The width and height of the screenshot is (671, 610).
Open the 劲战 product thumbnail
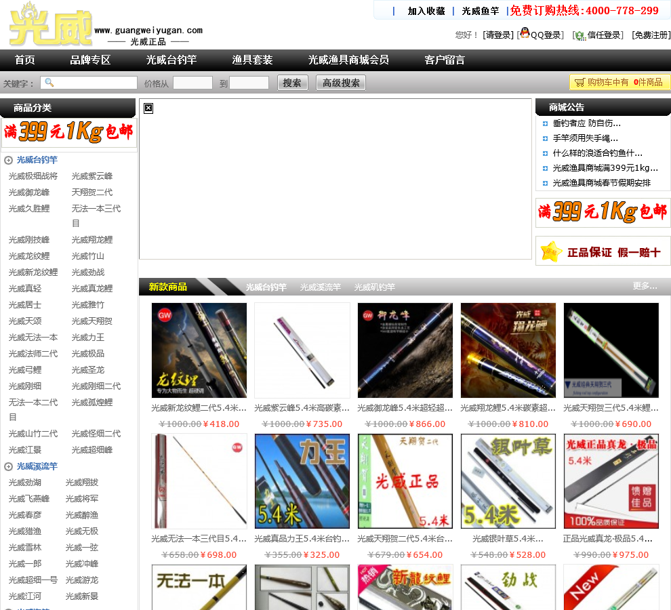[x=508, y=588]
